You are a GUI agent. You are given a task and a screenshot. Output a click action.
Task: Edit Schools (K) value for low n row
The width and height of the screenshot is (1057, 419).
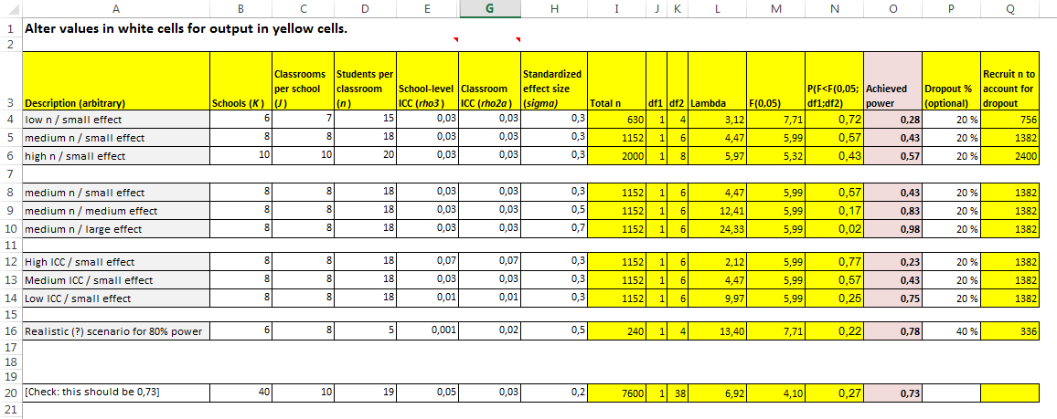click(x=240, y=120)
